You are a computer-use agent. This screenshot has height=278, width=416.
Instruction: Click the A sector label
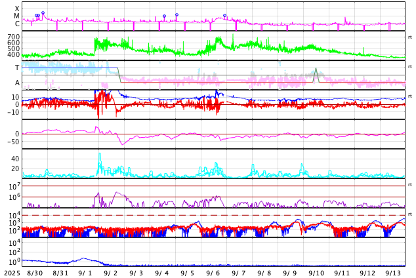click(17, 83)
